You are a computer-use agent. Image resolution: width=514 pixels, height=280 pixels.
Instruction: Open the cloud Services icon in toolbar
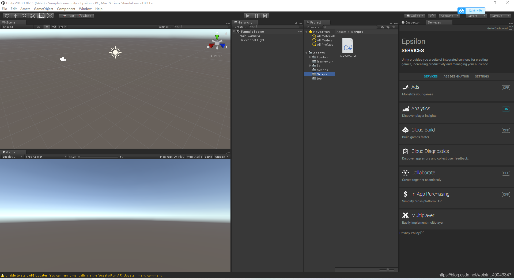(432, 16)
